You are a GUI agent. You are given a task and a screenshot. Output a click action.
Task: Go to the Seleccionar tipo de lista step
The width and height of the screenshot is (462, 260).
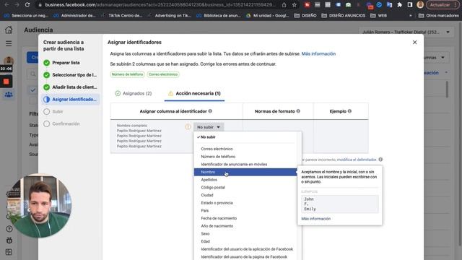coord(70,75)
